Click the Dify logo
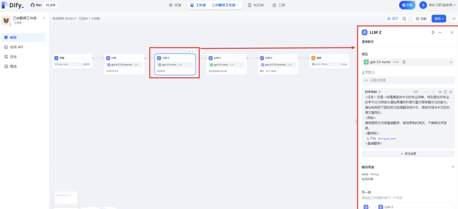The height and width of the screenshot is (209, 458). 13,5
